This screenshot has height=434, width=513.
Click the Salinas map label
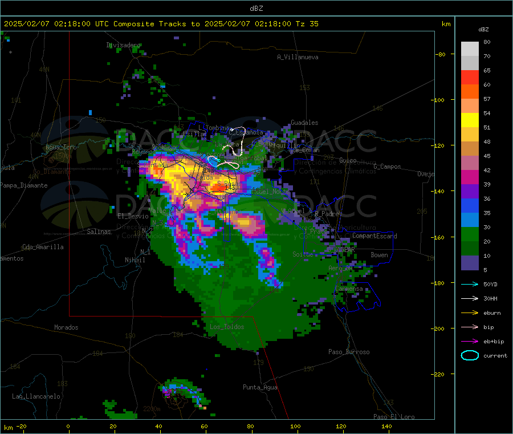click(x=99, y=232)
